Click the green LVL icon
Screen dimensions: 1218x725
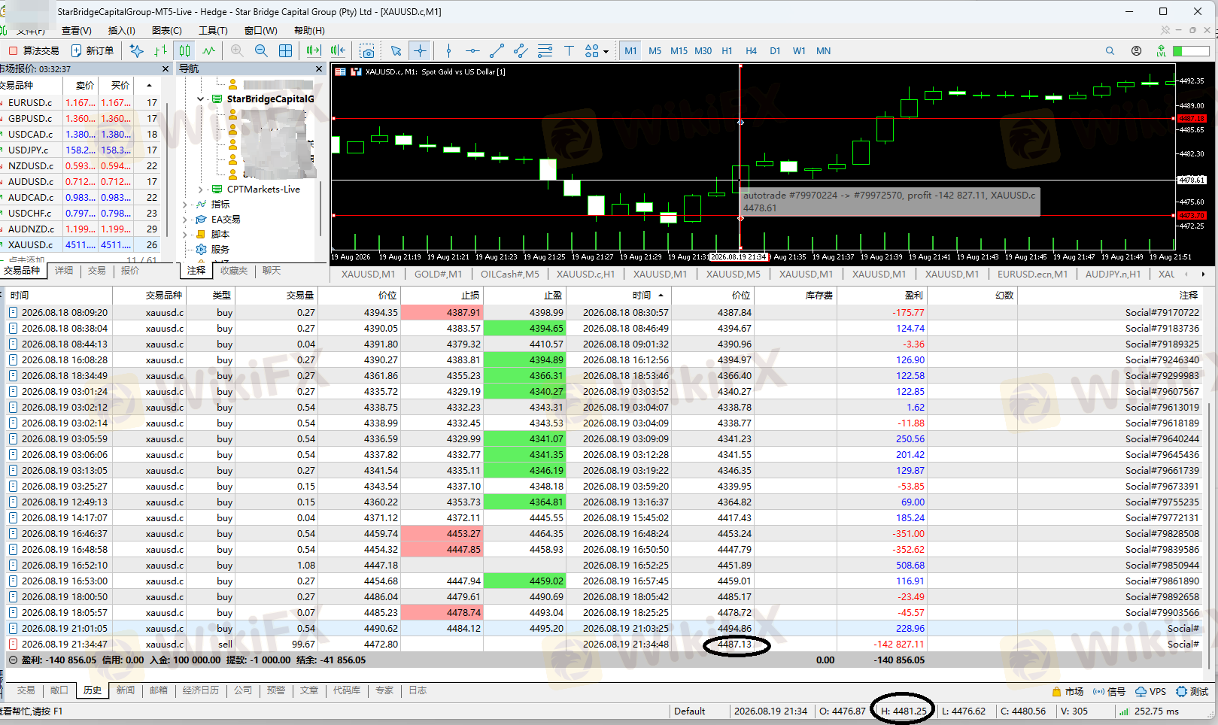tap(1161, 50)
